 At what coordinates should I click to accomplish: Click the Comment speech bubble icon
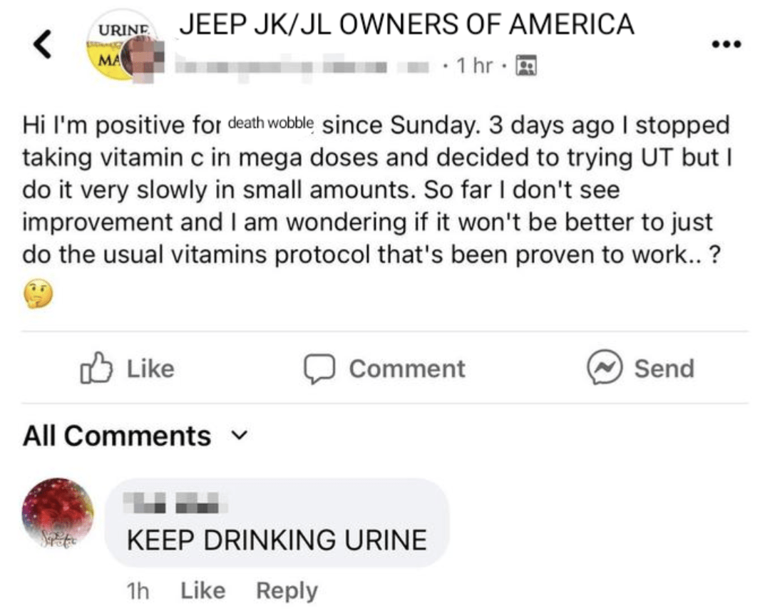coord(319,369)
